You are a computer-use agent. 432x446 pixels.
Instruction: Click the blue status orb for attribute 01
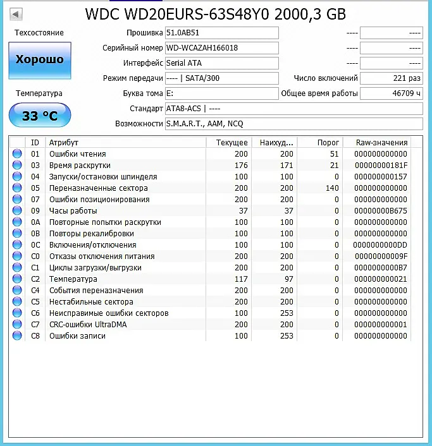[17, 154]
